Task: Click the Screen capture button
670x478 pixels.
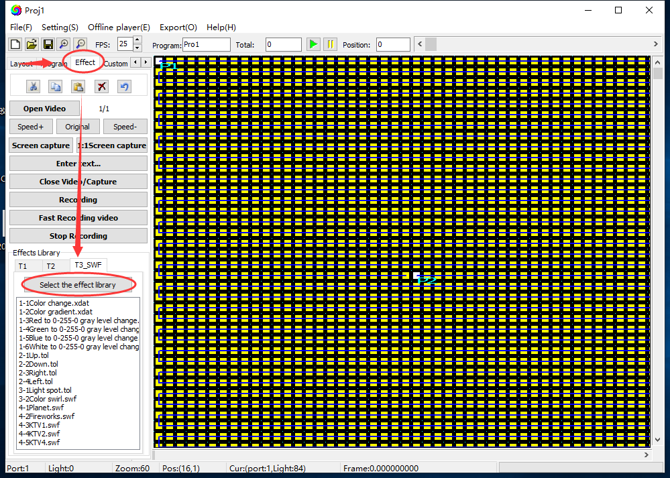Action: click(x=41, y=145)
